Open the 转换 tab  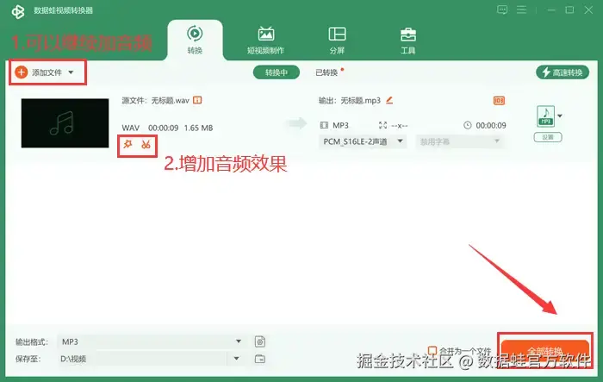point(195,40)
